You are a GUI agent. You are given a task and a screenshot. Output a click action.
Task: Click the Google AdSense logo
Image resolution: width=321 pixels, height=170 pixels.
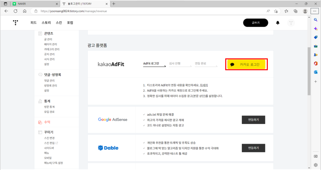click(x=112, y=120)
